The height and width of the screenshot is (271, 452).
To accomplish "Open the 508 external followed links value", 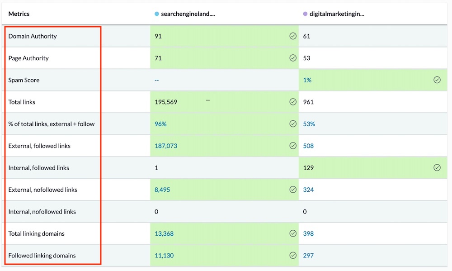I will pyautogui.click(x=308, y=146).
